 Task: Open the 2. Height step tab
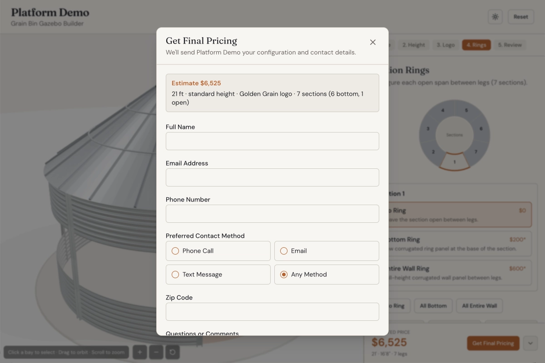tap(413, 45)
